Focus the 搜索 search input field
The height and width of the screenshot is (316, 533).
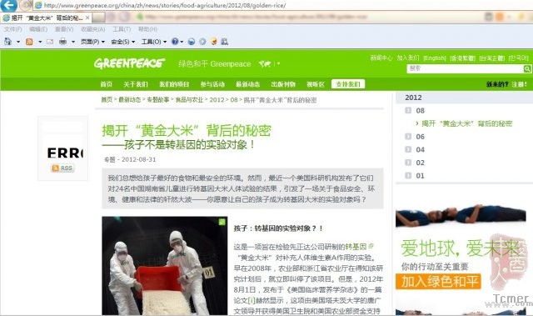pyautogui.click(x=465, y=69)
